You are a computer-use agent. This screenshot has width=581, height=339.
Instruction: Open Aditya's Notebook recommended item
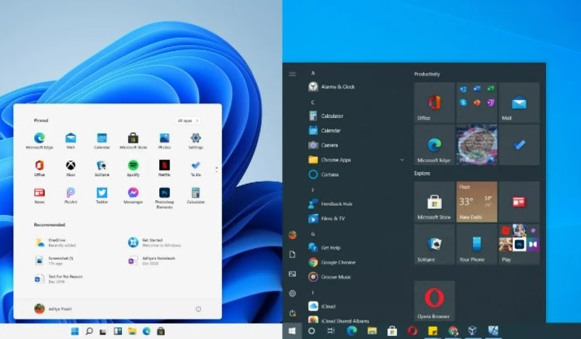point(151,261)
